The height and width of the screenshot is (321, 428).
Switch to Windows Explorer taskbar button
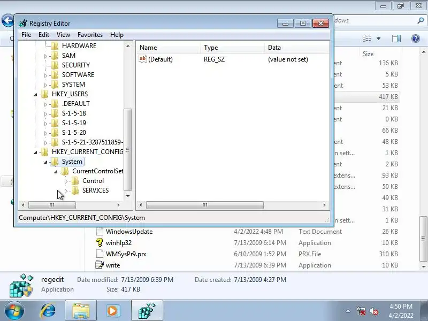pos(81,311)
